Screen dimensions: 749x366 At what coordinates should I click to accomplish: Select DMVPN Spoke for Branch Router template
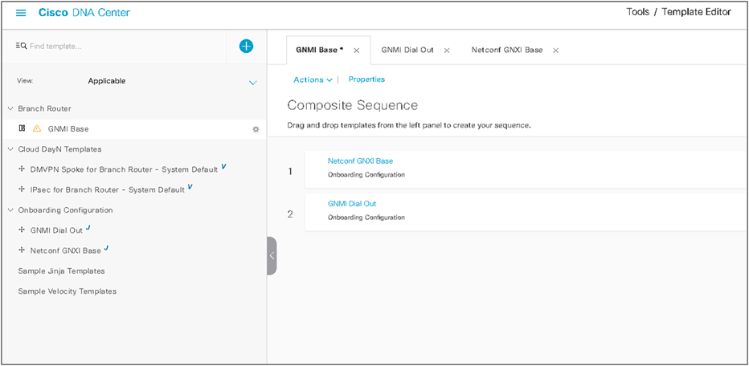(x=125, y=169)
